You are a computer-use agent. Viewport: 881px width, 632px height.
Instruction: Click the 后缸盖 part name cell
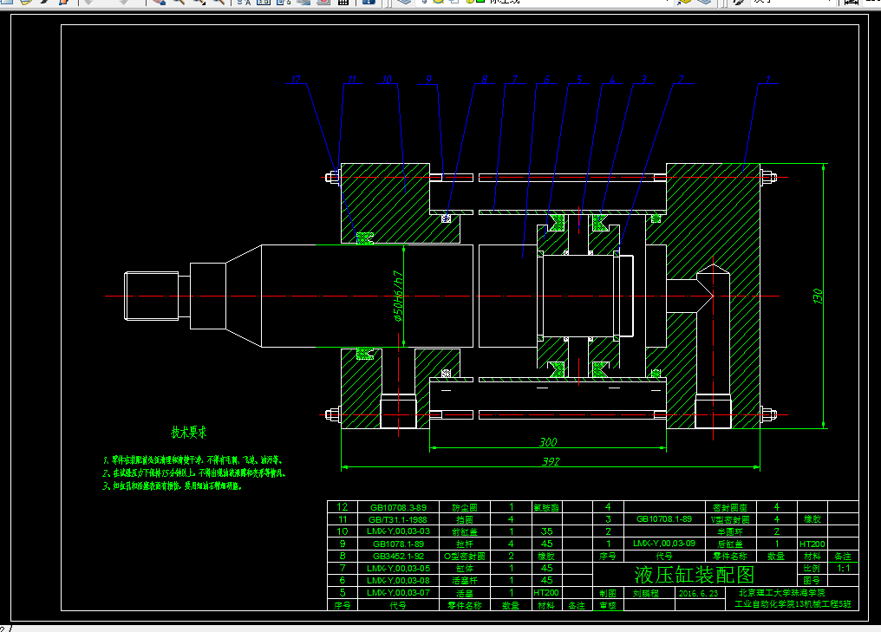730,544
